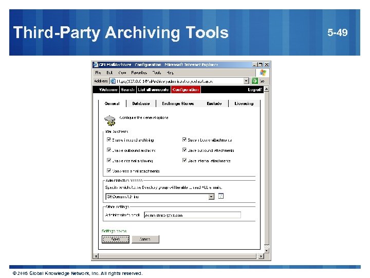Click the vertical scrollbar up arrow

point(267,89)
